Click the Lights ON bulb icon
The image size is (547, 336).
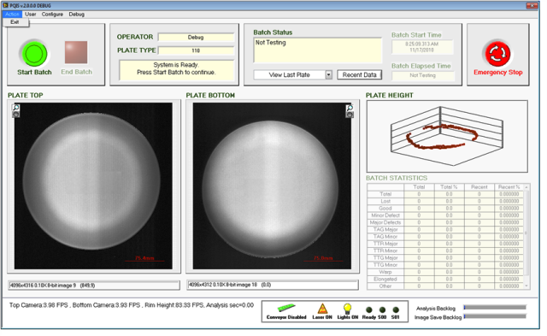pyautogui.click(x=347, y=309)
